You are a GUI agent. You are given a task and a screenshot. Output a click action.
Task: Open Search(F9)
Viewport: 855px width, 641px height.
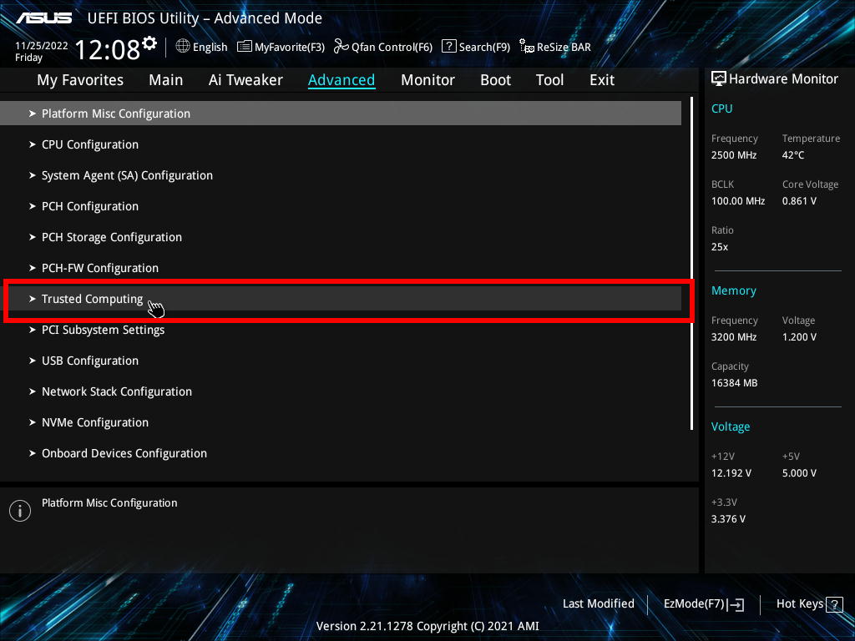(476, 47)
